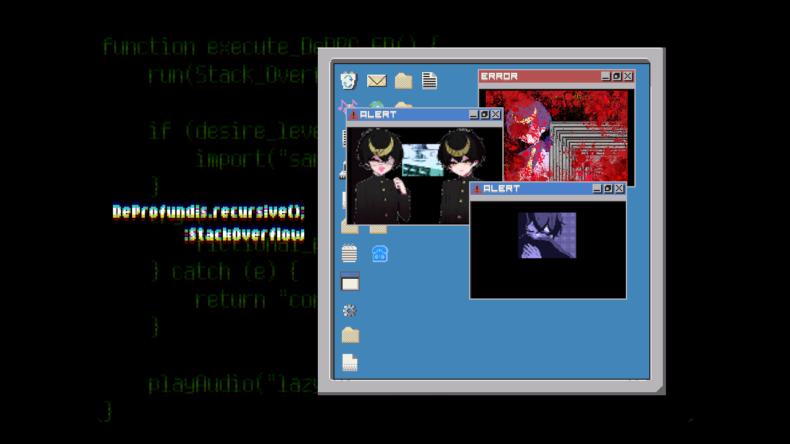Open the mail envelope desktop icon
This screenshot has height=444, width=790.
[376, 81]
